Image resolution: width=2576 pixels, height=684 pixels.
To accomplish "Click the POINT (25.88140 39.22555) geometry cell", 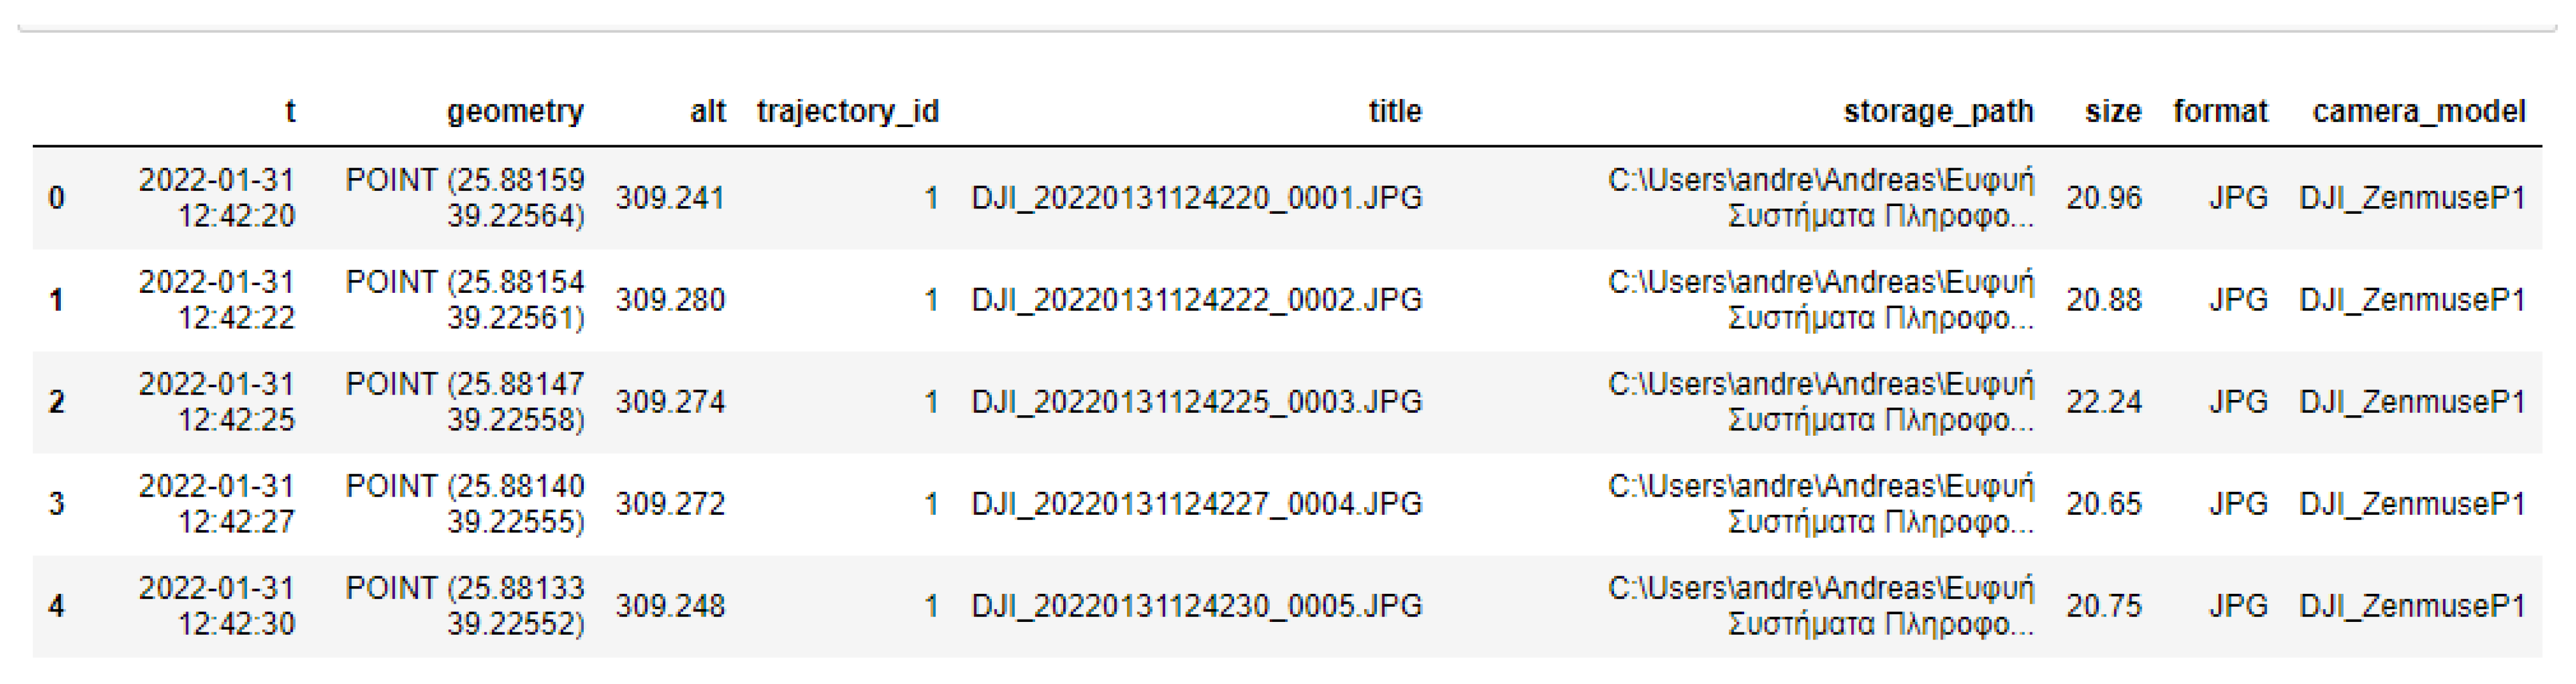I will pyautogui.click(x=465, y=504).
